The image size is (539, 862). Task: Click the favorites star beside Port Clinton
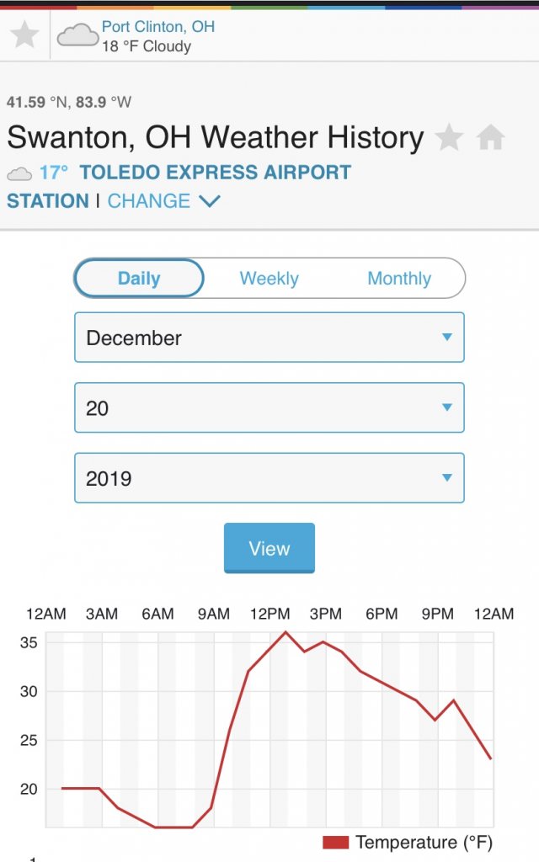pos(24,35)
